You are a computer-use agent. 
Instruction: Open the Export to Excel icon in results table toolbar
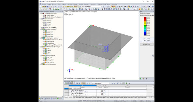coord(126,83)
